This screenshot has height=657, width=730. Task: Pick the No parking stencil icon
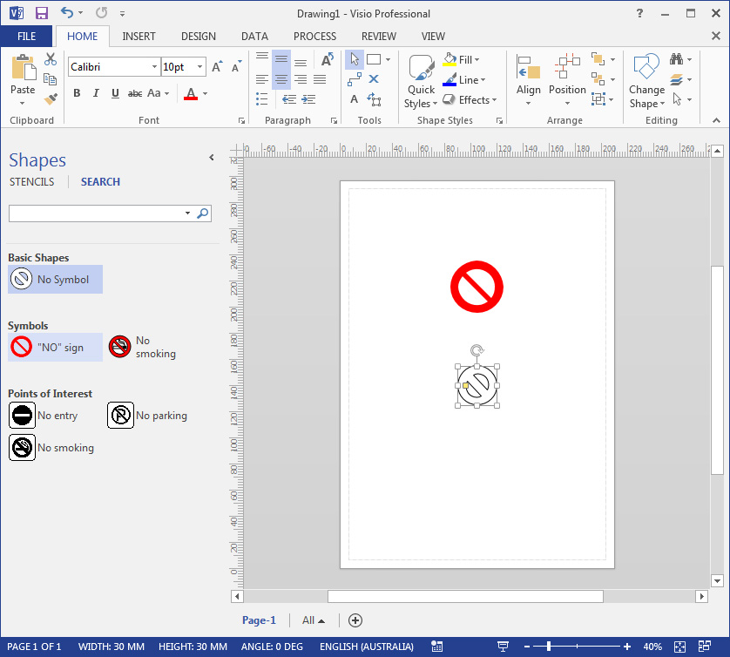pyautogui.click(x=121, y=416)
